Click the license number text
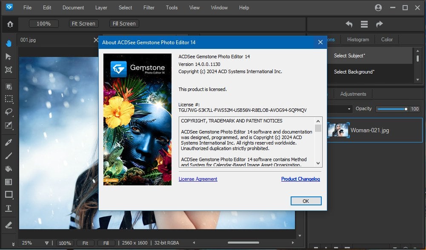The image size is (426, 250). (242, 110)
